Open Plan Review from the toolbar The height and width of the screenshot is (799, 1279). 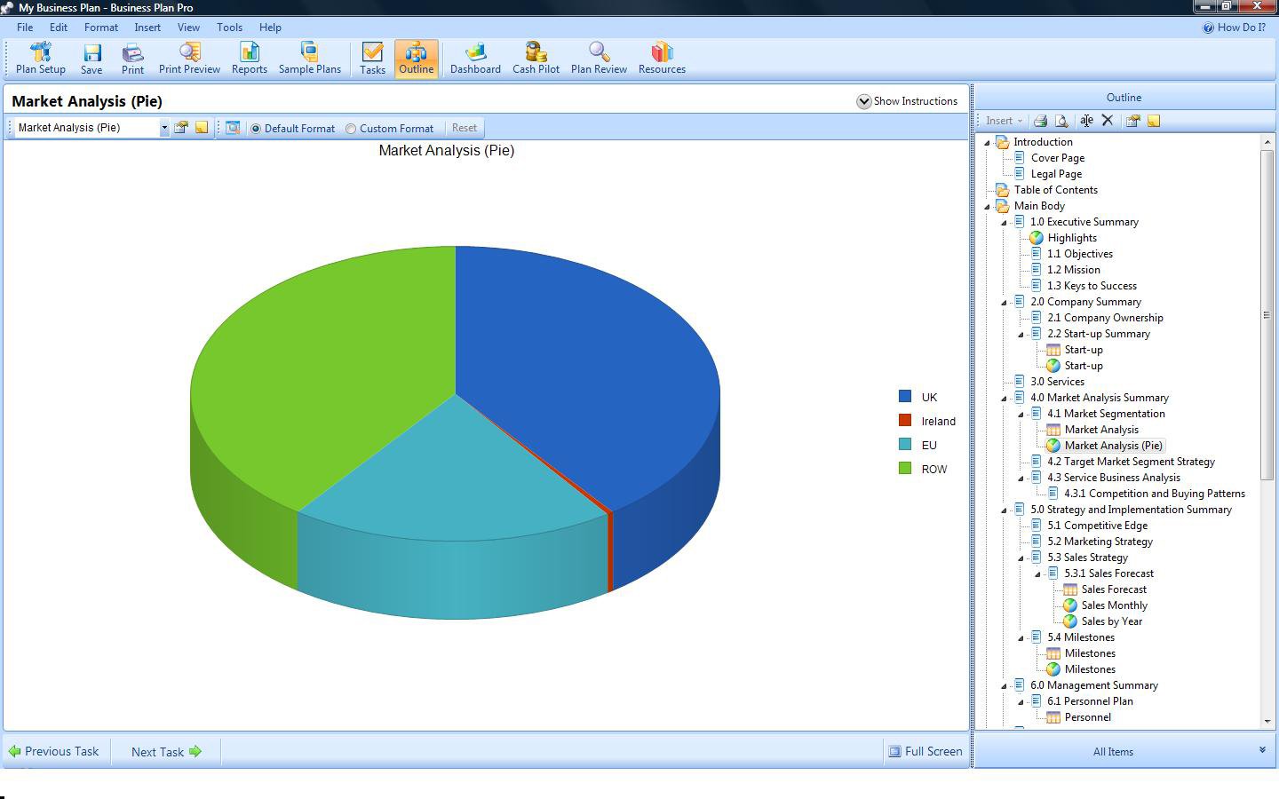point(599,58)
